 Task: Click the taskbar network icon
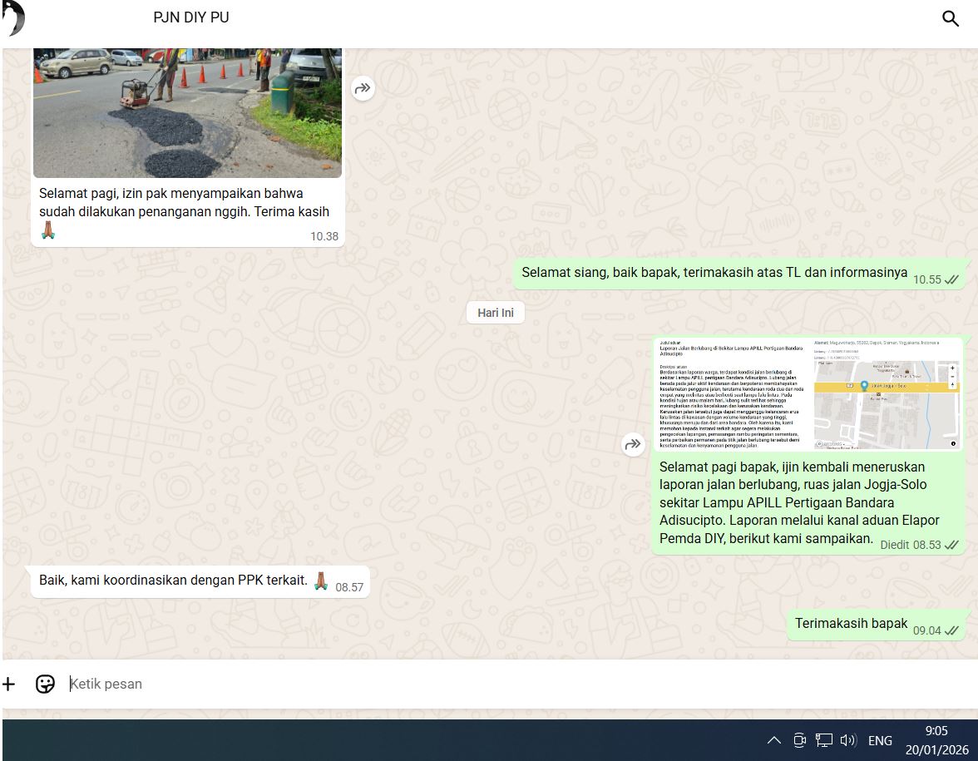pyautogui.click(x=824, y=740)
